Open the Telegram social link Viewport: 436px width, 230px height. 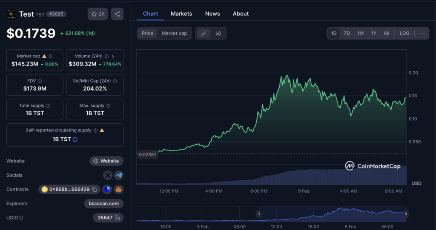pyautogui.click(x=119, y=175)
